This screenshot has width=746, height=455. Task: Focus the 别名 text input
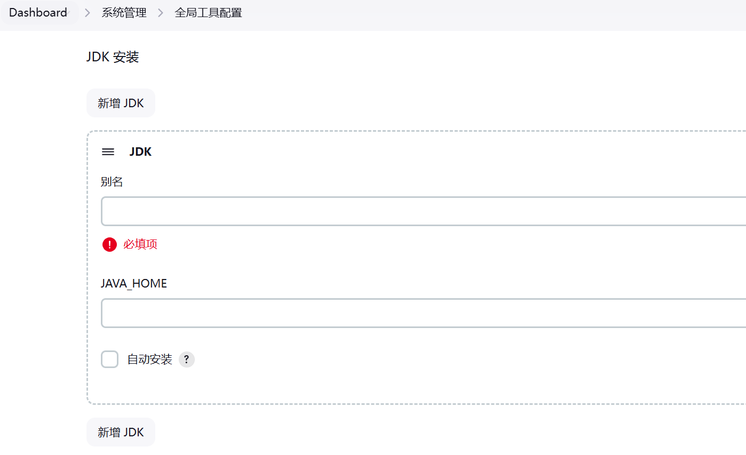pos(422,211)
